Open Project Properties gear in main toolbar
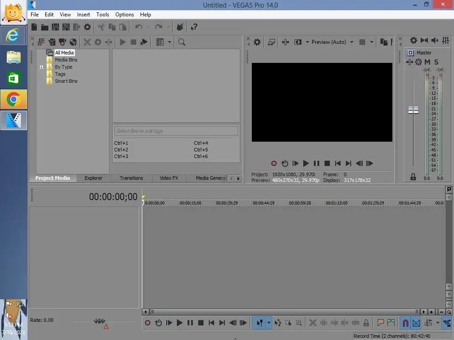The height and width of the screenshot is (340, 454). pyautogui.click(x=87, y=27)
